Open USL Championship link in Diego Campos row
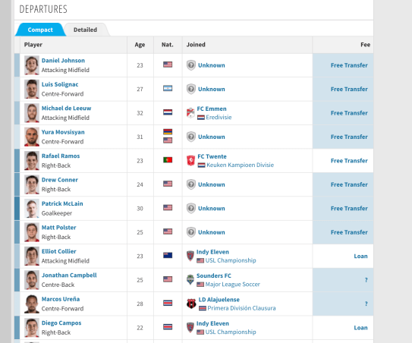 click(x=231, y=332)
